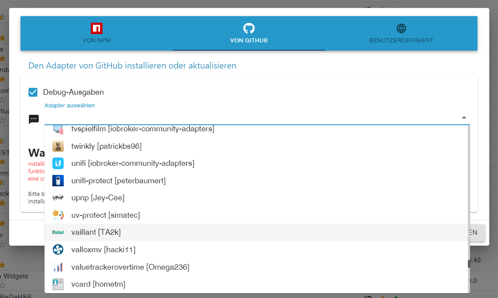The width and height of the screenshot is (498, 298).
Task: Pick vcard [hometm] from the list
Action: [x=257, y=284]
